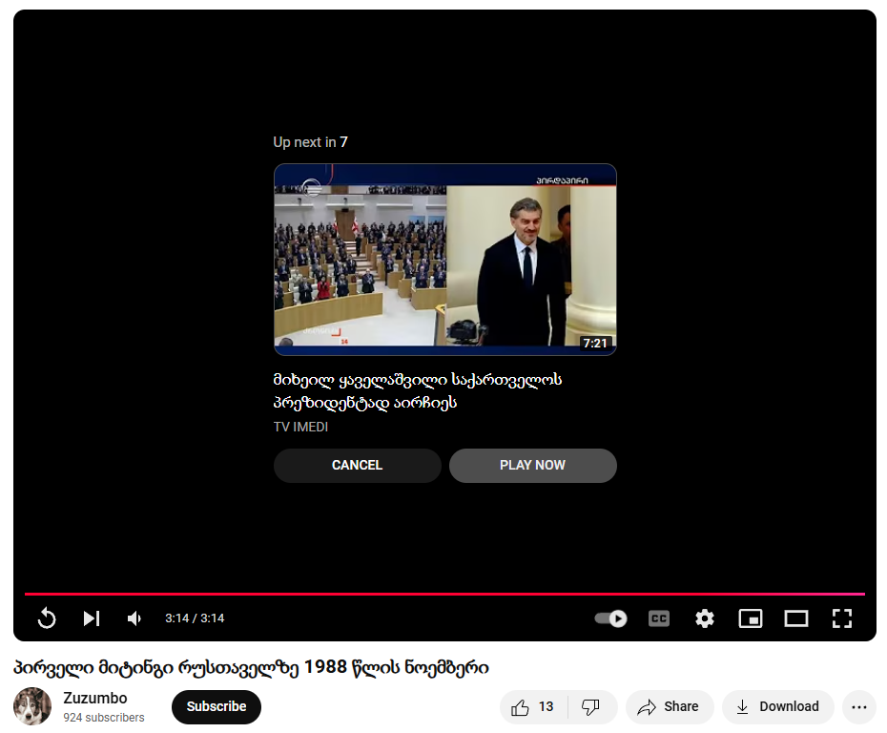Open the video settings gear
This screenshot has height=733, width=887.
[x=704, y=618]
